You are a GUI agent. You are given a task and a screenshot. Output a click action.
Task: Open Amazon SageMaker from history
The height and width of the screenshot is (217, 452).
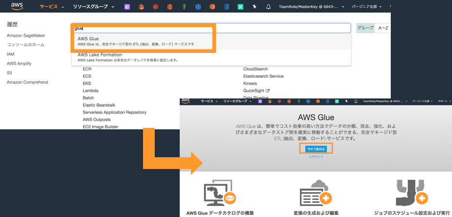click(26, 35)
